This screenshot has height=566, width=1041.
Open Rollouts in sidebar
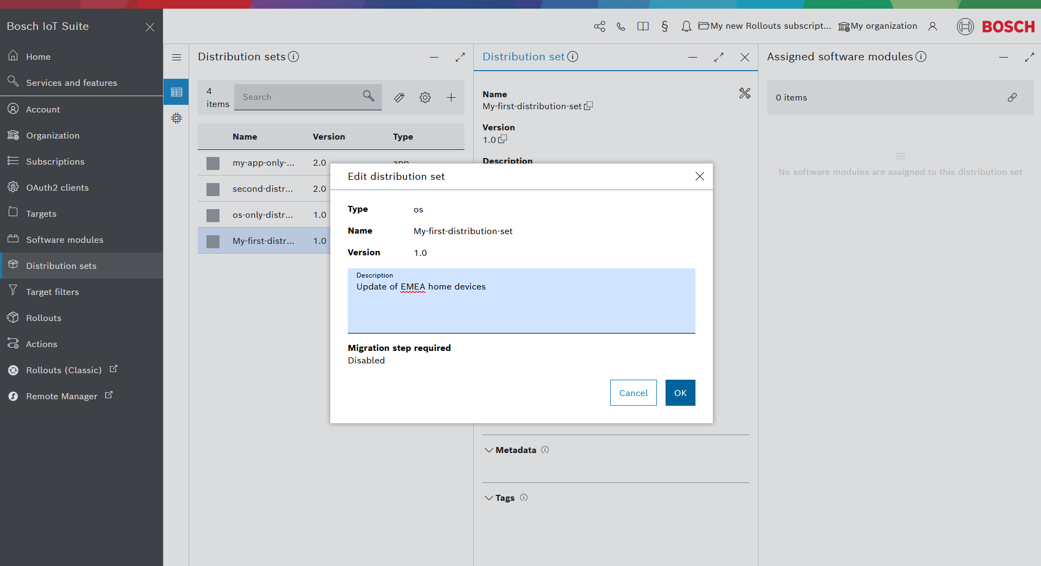point(81,318)
